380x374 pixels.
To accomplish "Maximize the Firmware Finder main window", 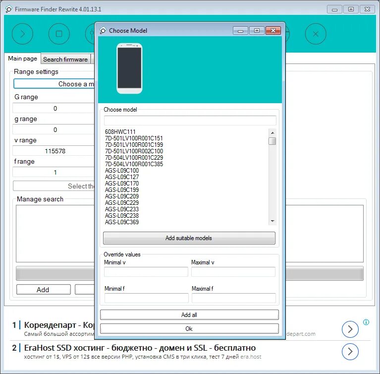I will (x=351, y=9).
